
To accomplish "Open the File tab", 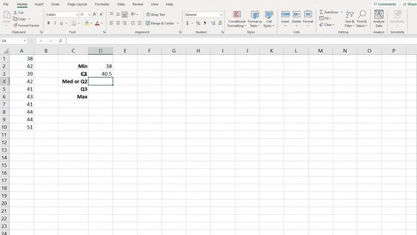I will (x=6, y=5).
